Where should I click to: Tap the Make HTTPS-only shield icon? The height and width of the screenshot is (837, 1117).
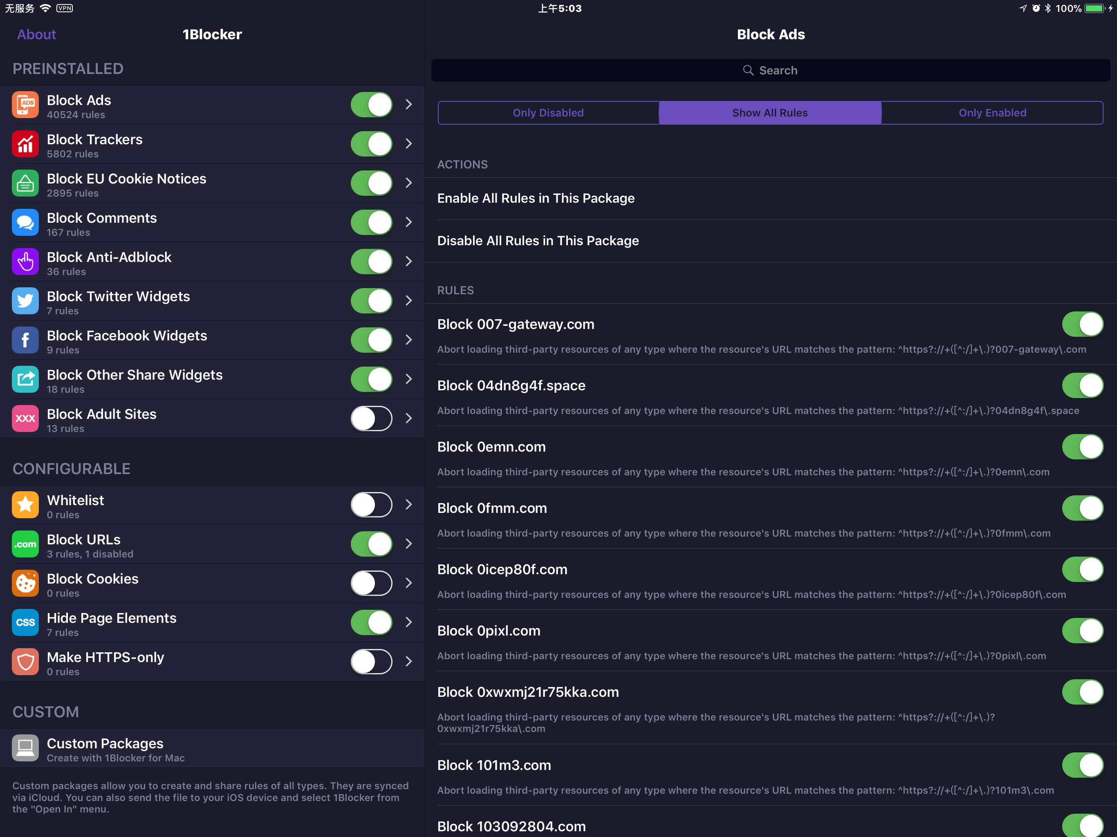tap(25, 662)
